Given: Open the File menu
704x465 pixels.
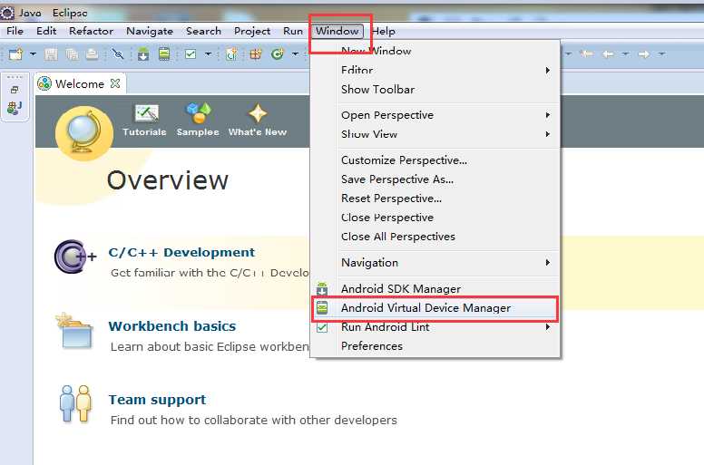Looking at the screenshot, I should click(15, 31).
